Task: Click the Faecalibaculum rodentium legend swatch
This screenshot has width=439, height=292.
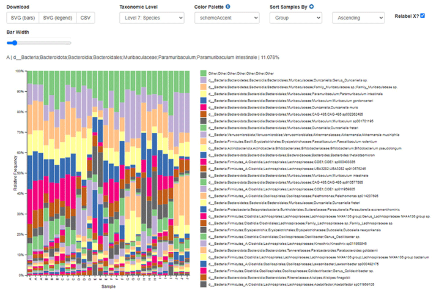Action: [203, 141]
